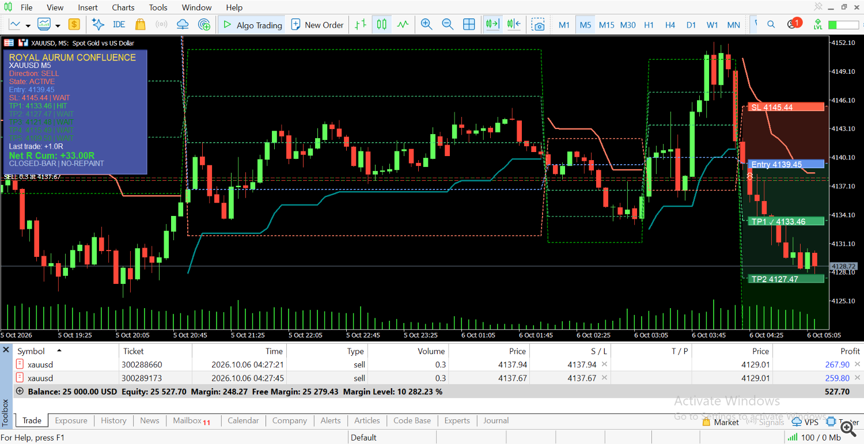This screenshot has height=444, width=864.
Task: Open new chart dropdown arrow
Action: 28,25
